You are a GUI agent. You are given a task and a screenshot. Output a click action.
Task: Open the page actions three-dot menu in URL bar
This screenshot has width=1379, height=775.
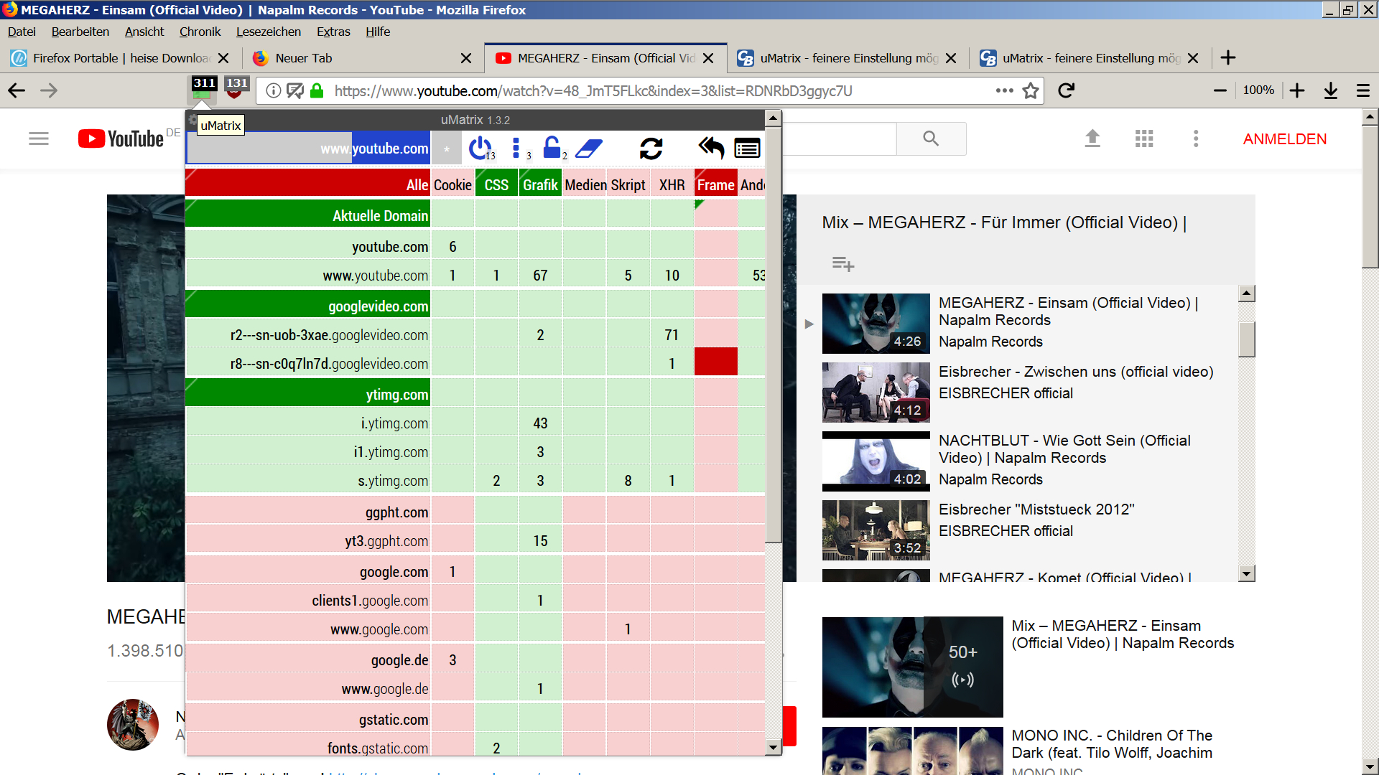(x=1004, y=90)
